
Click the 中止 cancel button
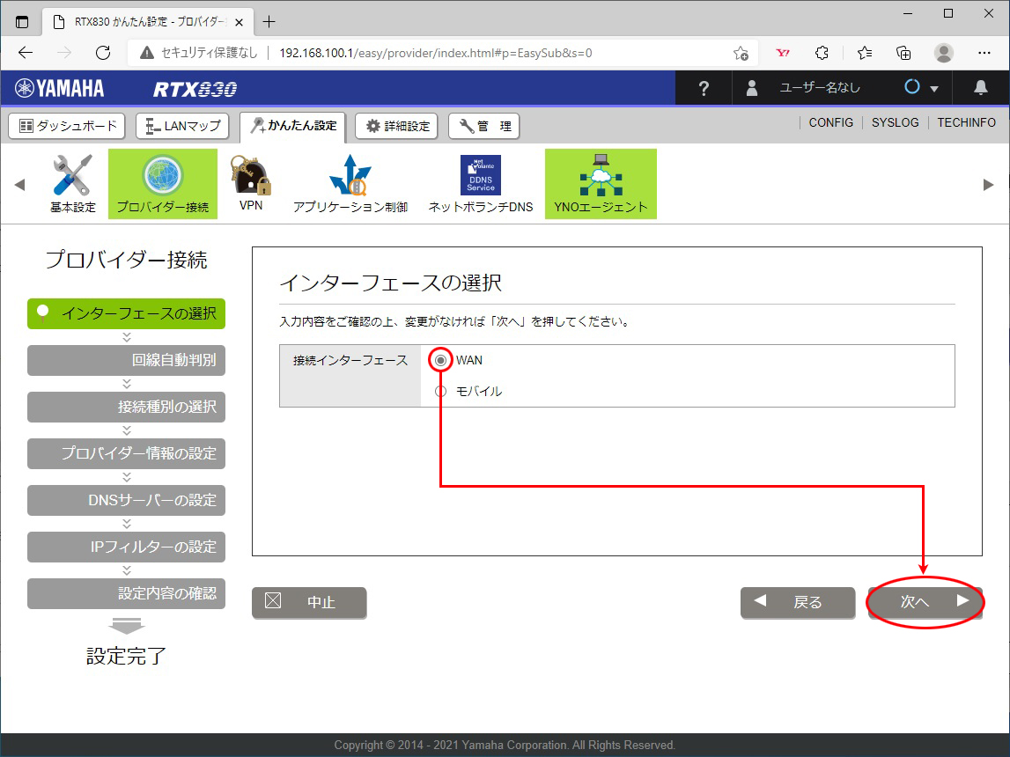click(x=309, y=602)
